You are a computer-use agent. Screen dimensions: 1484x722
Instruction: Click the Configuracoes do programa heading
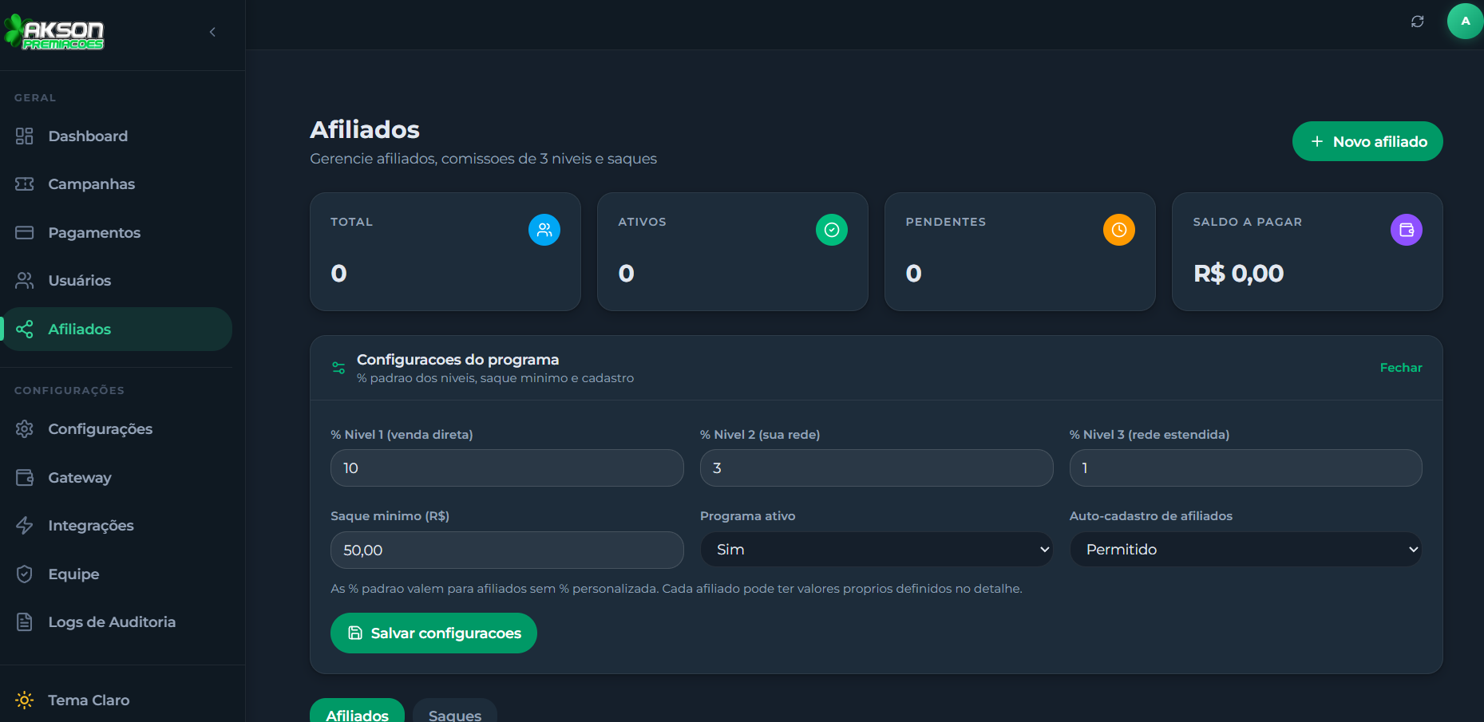click(457, 359)
